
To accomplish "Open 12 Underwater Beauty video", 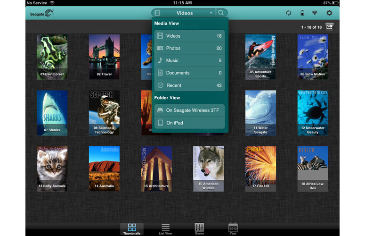I will click(313, 113).
